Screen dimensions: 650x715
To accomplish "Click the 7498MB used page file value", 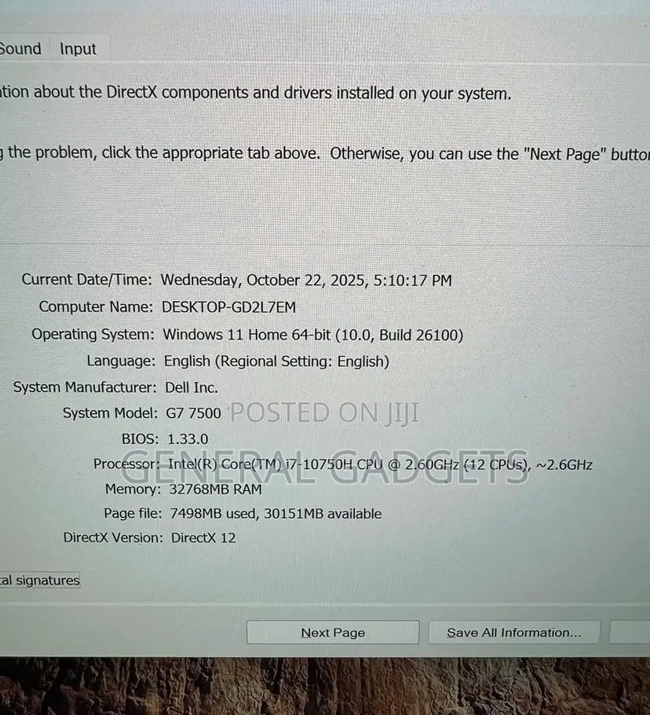I will point(276,513).
